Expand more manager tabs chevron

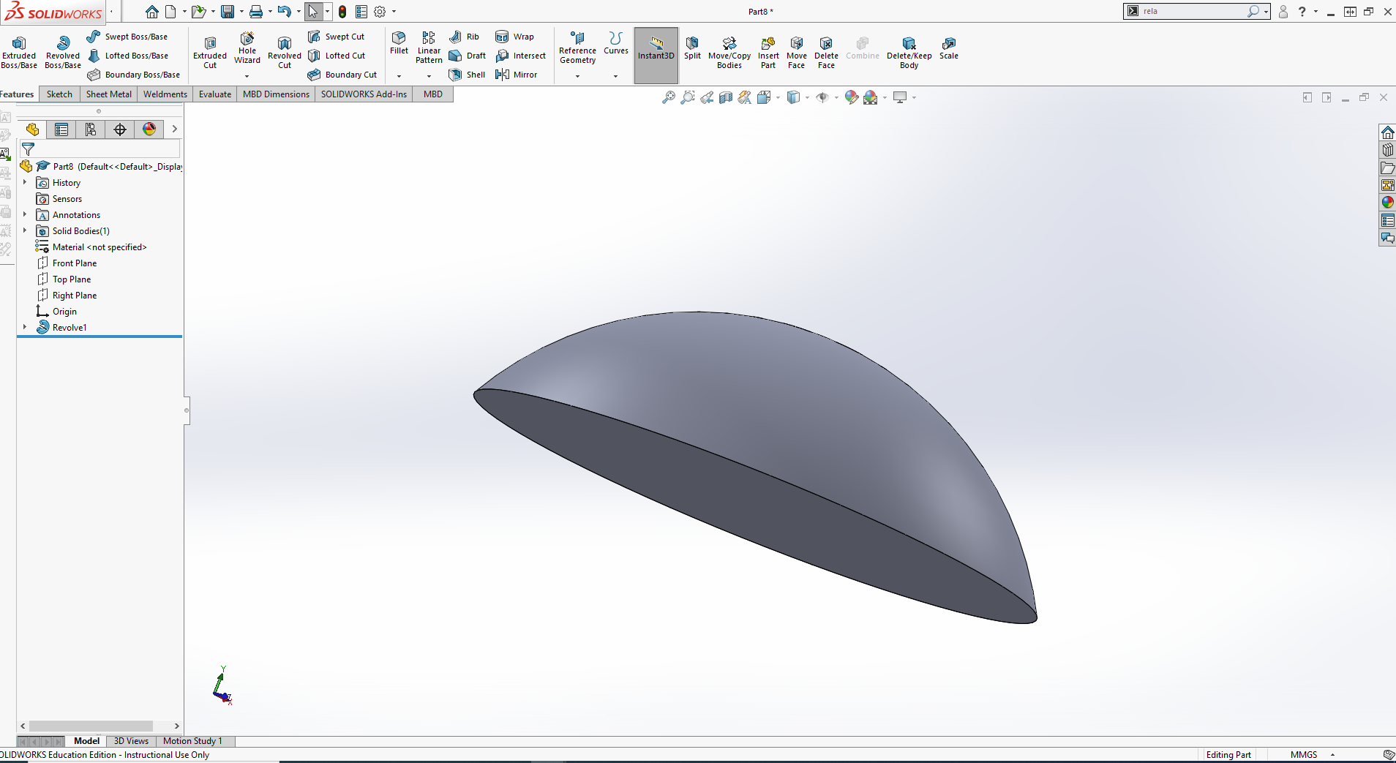coord(174,129)
